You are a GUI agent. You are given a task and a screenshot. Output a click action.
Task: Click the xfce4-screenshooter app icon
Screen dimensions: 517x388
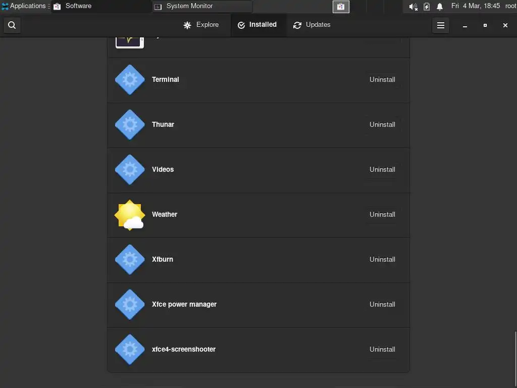tap(130, 349)
